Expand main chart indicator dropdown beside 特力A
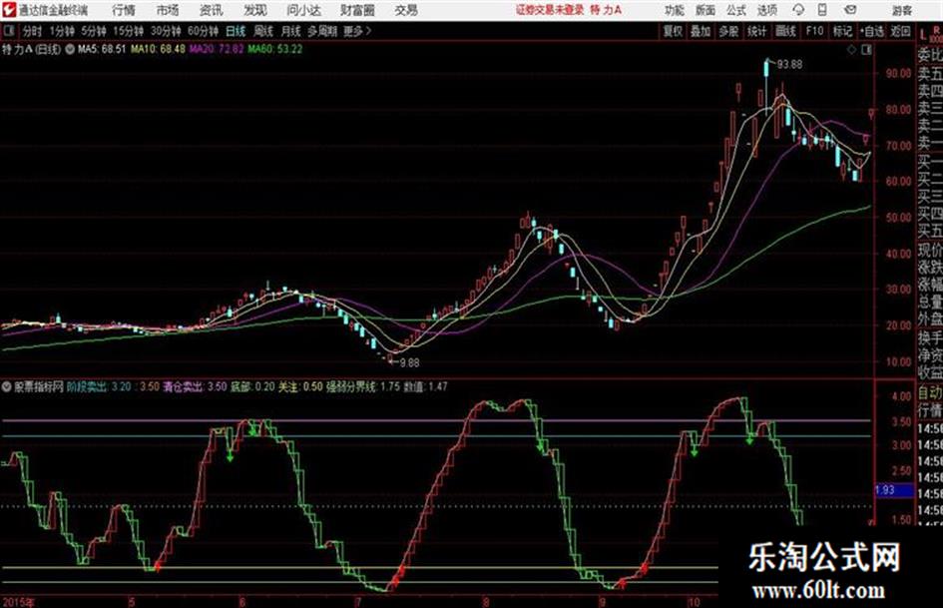The height and width of the screenshot is (608, 943). coord(70,49)
